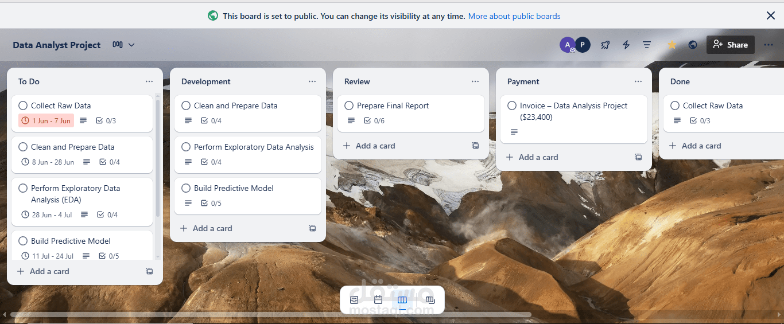Viewport: 784px width, 324px height.
Task: Mark Done card Collect Raw Data complete
Action: [x=675, y=106]
